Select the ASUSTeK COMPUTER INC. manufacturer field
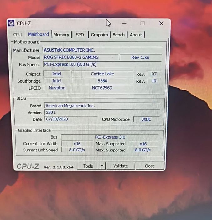 [102, 50]
